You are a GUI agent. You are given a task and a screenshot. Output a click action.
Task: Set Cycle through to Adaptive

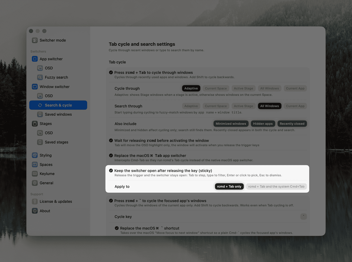pyautogui.click(x=191, y=88)
